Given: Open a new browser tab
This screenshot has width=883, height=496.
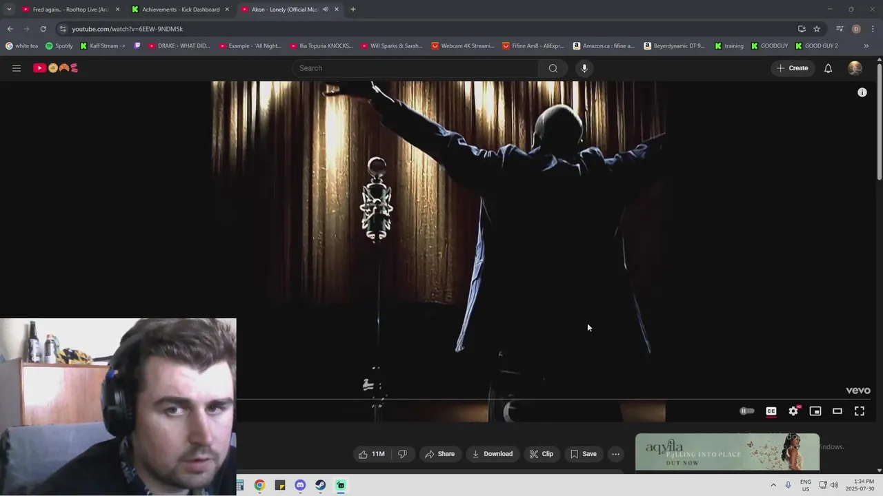Looking at the screenshot, I should (353, 10).
